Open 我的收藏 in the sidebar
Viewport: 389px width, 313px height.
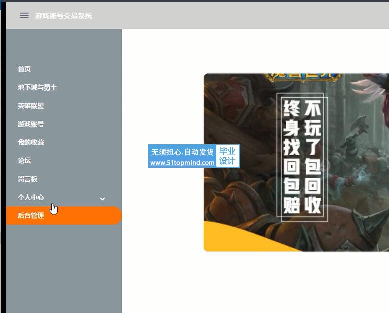point(31,142)
